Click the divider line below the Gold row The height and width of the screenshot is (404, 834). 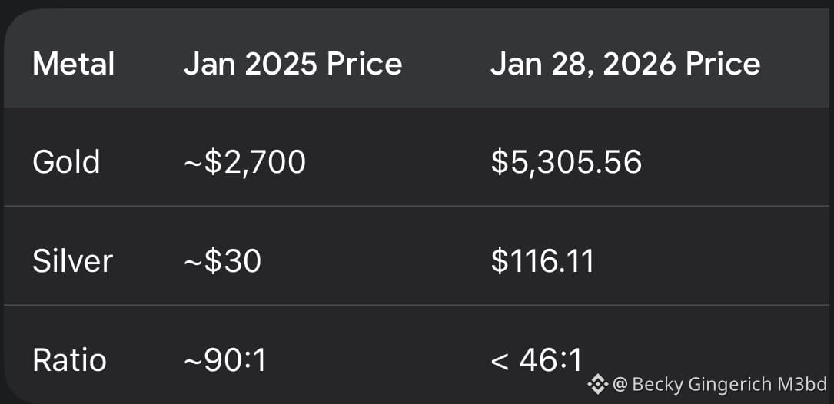[417, 206]
